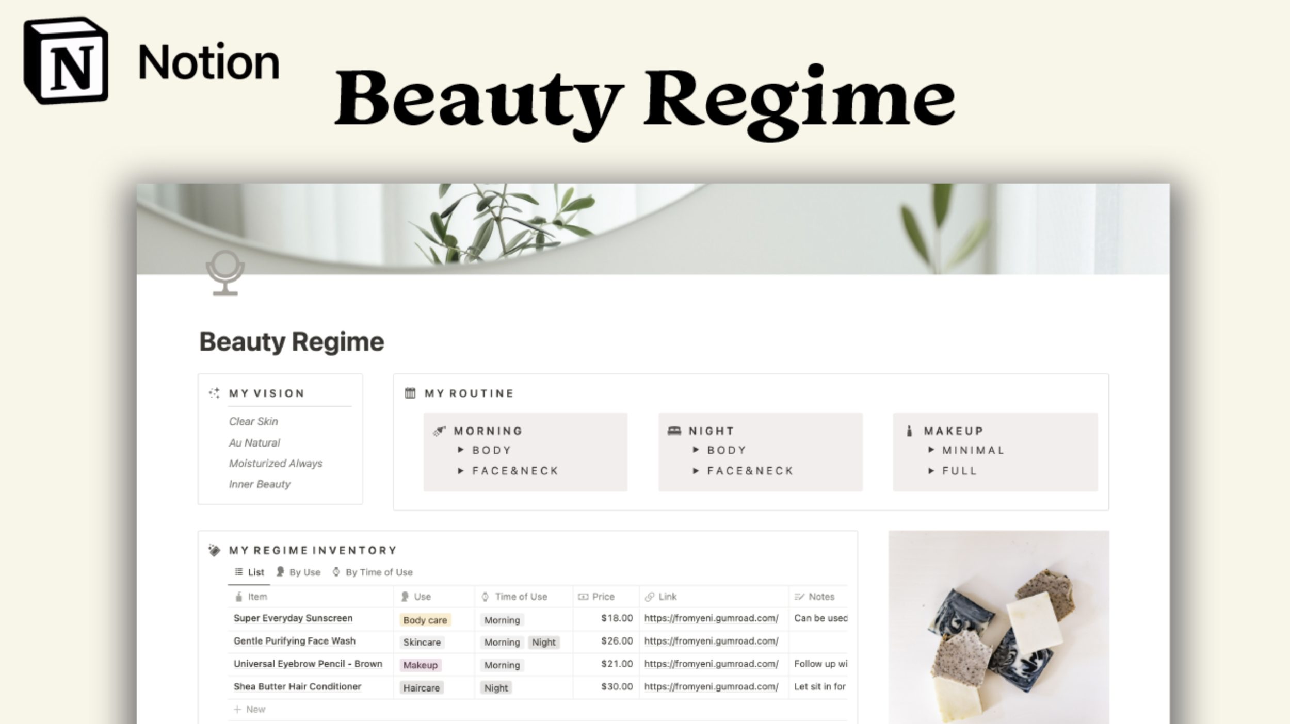
Task: Expand the Night BODY toggle
Action: (696, 450)
